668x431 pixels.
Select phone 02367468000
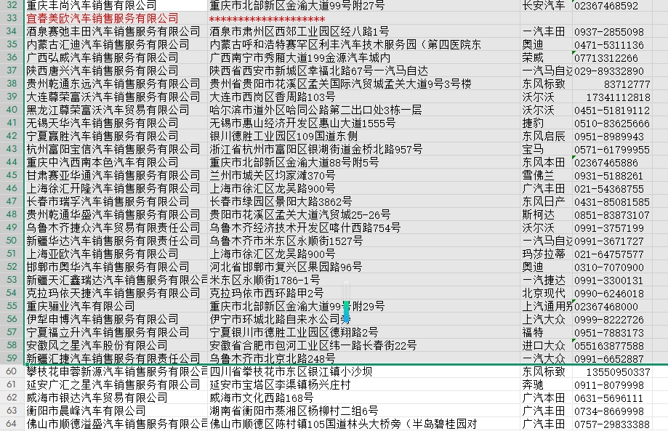point(612,307)
